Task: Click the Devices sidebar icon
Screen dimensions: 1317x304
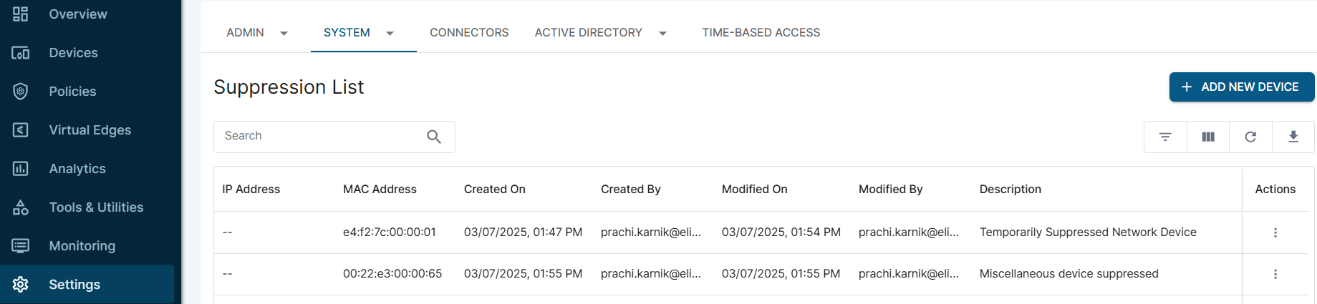Action: [21, 53]
